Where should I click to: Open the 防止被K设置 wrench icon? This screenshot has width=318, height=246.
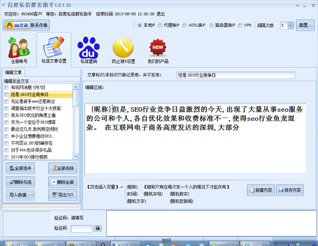123,50
